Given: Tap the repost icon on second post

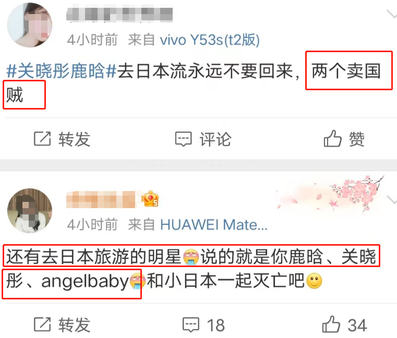Looking at the screenshot, I should (x=42, y=324).
